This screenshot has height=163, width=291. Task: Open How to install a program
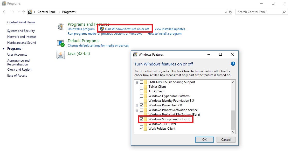pos(164,34)
